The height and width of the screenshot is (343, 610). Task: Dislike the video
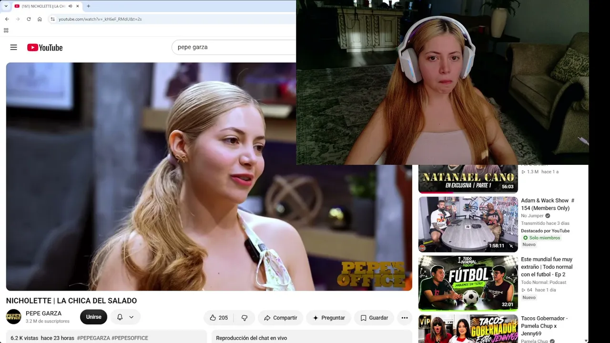click(244, 318)
